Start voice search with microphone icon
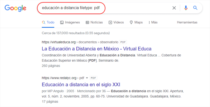 pos(186,8)
